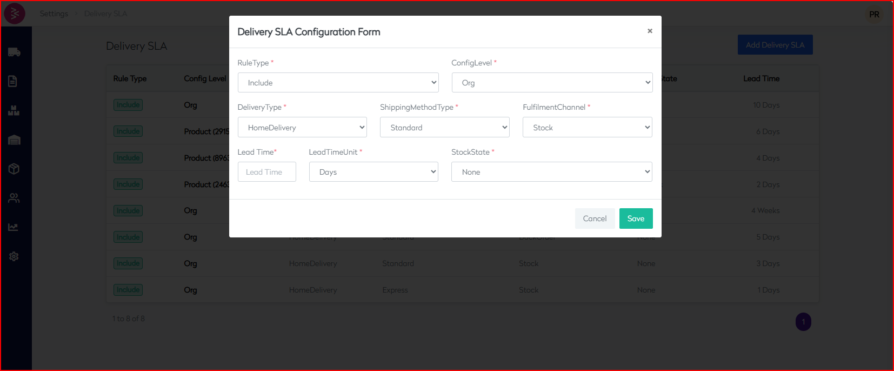Open the document sidebar icon

pyautogui.click(x=13, y=81)
